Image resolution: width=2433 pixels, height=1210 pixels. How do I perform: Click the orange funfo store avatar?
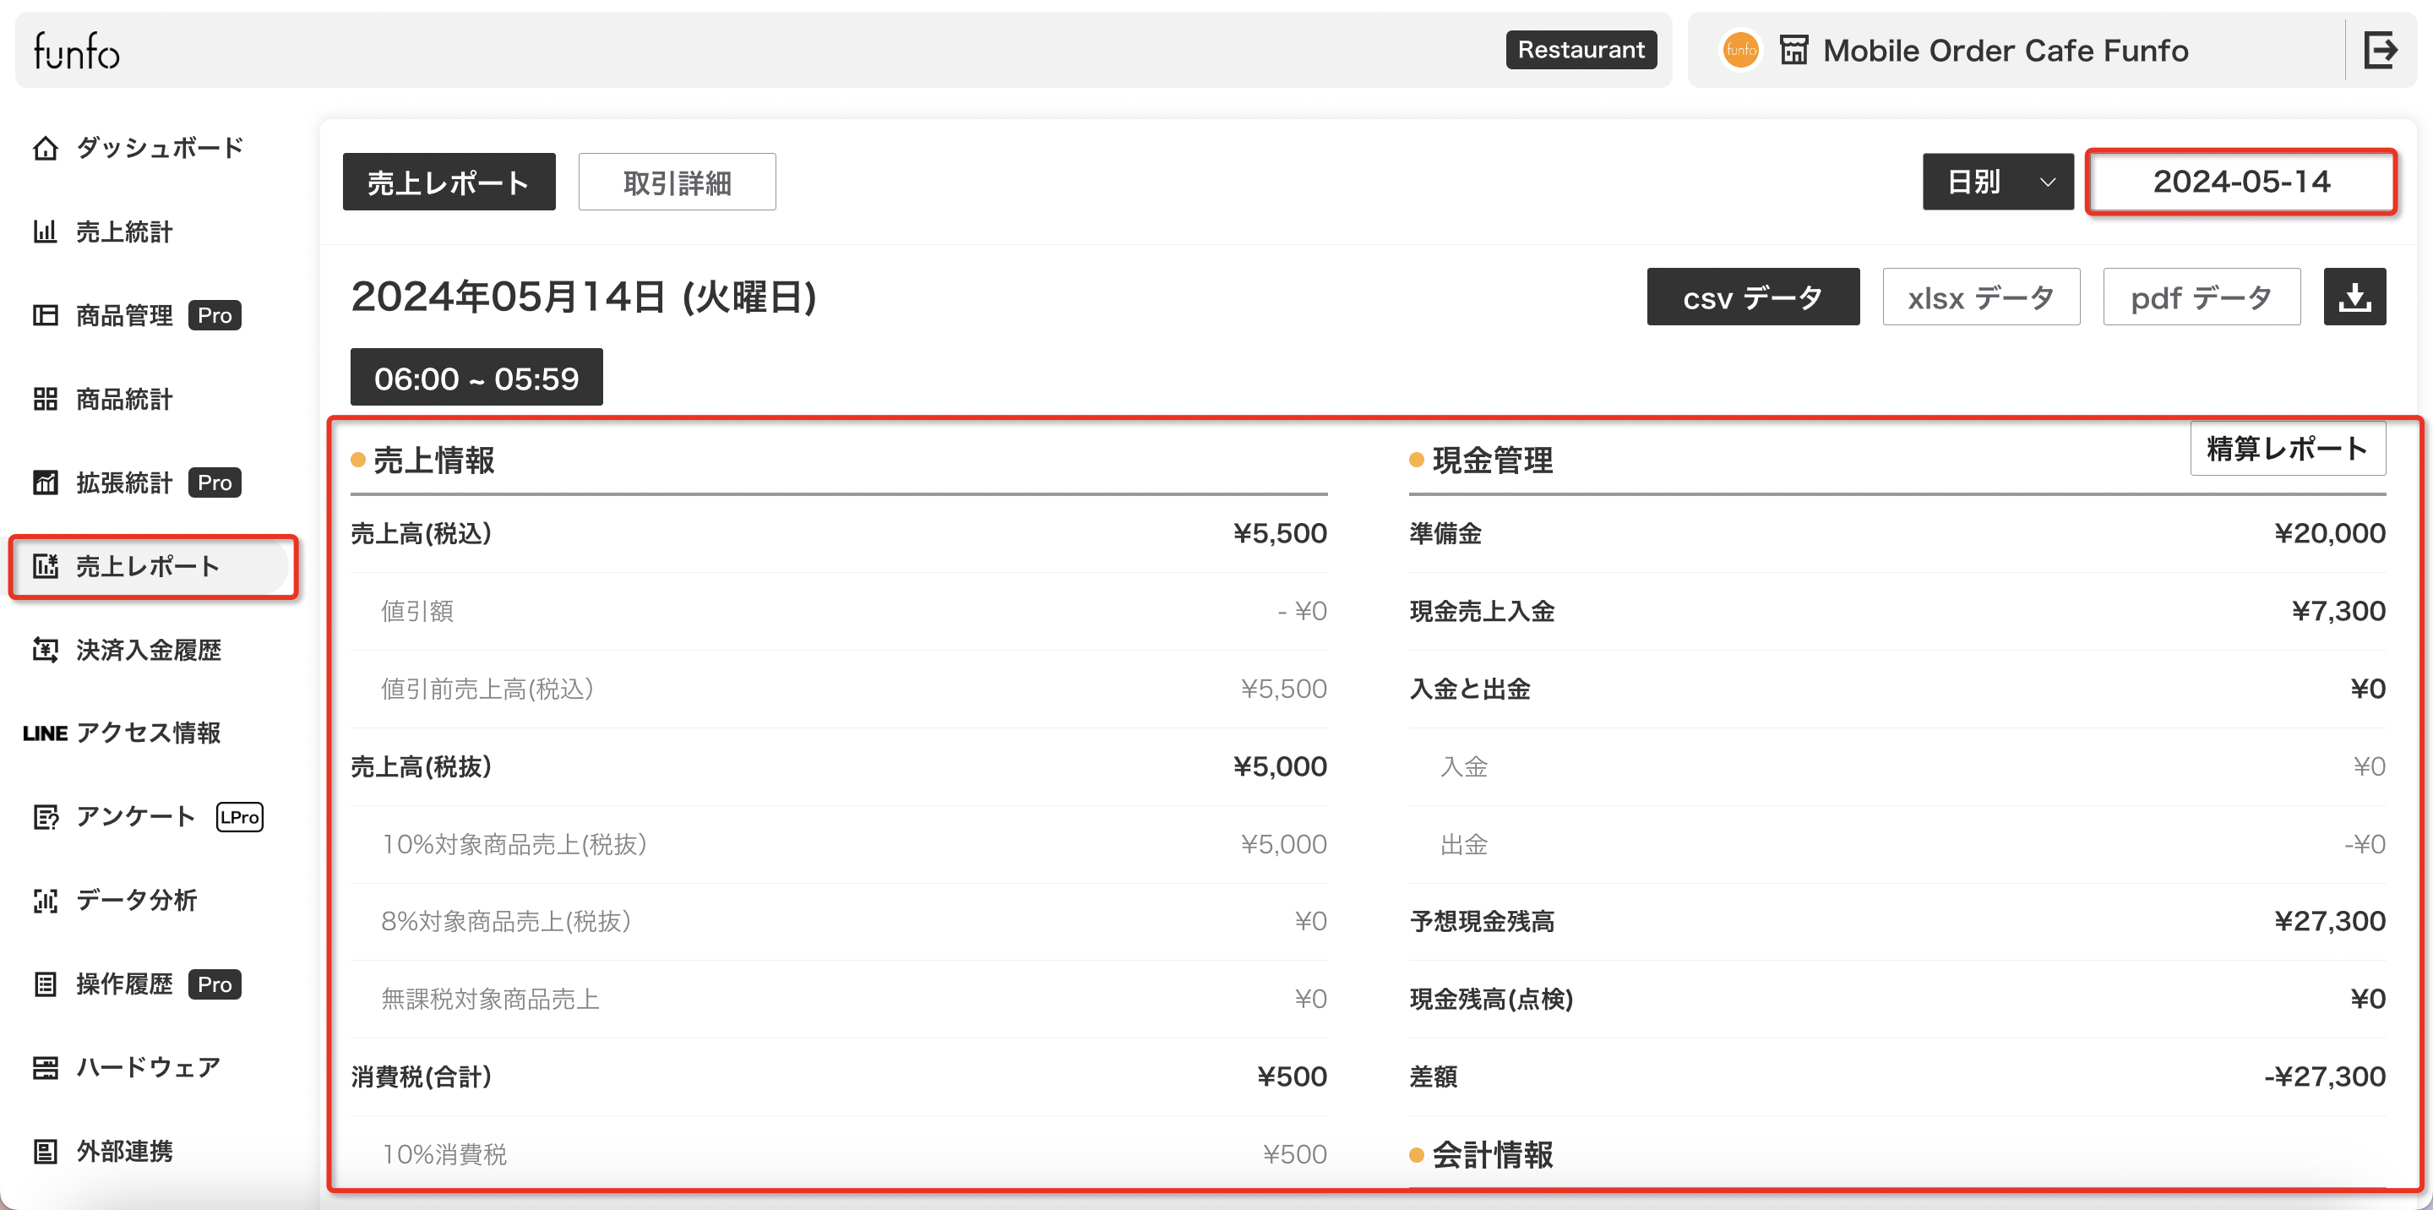coord(1740,50)
